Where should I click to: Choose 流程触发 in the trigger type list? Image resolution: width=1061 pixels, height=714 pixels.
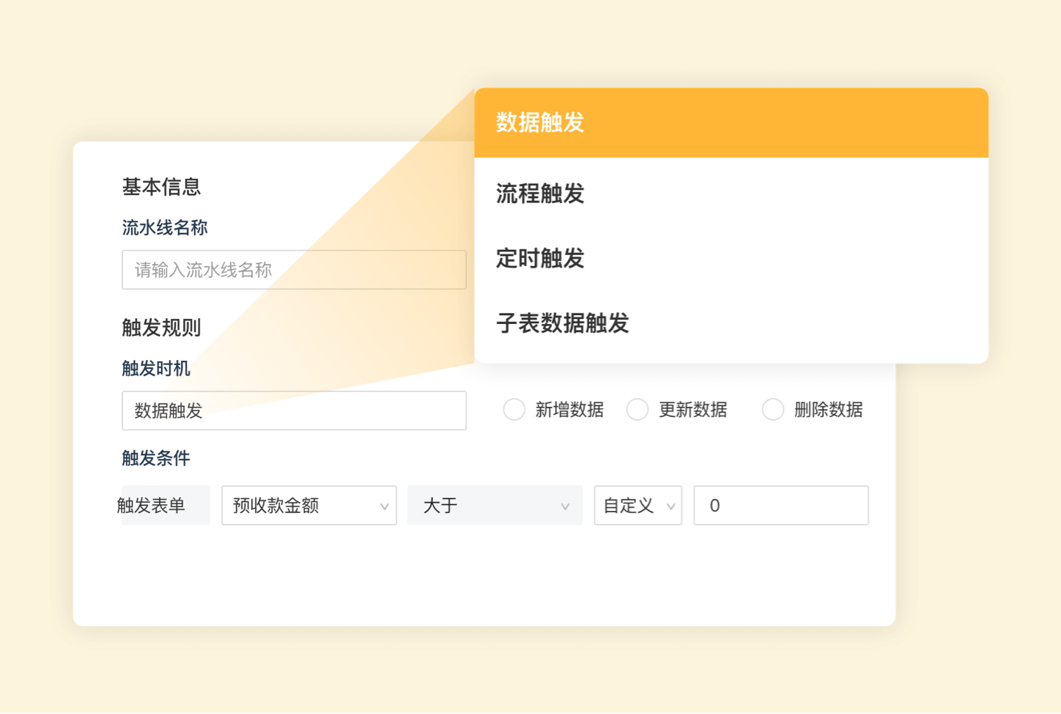tap(540, 194)
